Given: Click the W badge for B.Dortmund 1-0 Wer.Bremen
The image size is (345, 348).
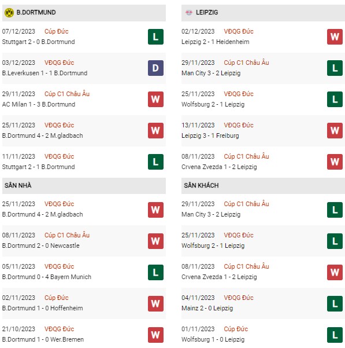Looking at the screenshot, I should tap(155, 335).
